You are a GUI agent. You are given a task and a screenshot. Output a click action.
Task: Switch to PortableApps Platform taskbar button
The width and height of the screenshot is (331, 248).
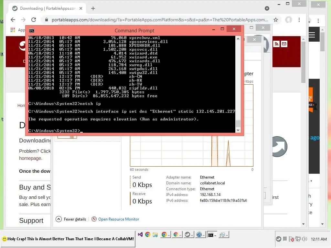click(188, 234)
